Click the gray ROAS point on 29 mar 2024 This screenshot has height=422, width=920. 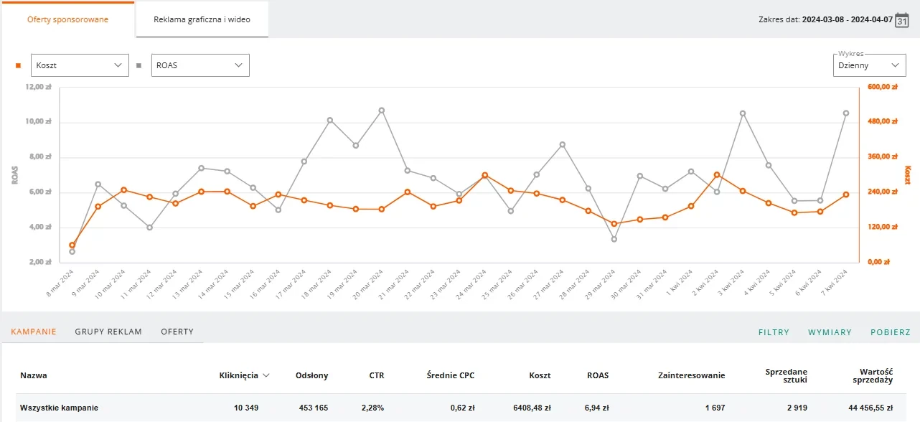(614, 239)
